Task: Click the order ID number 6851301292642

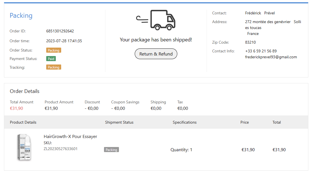Action: point(60,31)
